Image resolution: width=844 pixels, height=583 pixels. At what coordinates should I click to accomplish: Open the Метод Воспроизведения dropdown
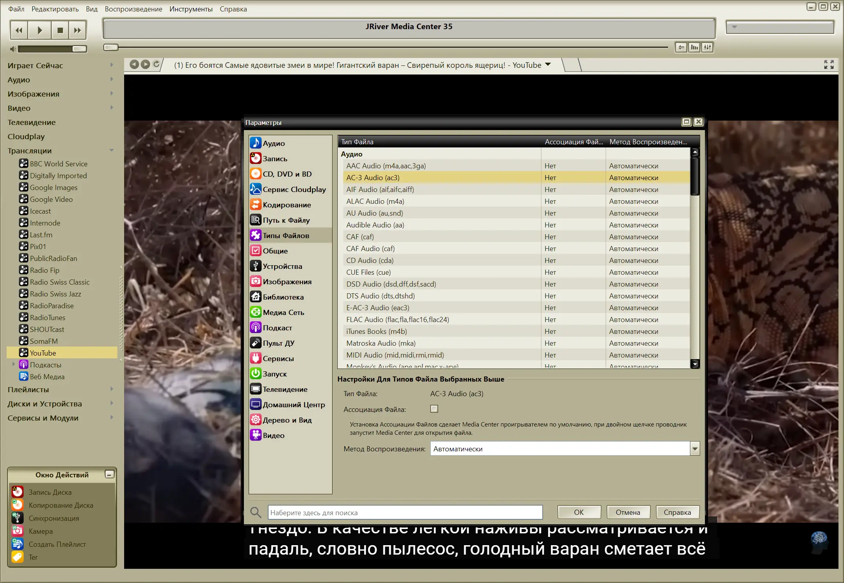(x=695, y=449)
